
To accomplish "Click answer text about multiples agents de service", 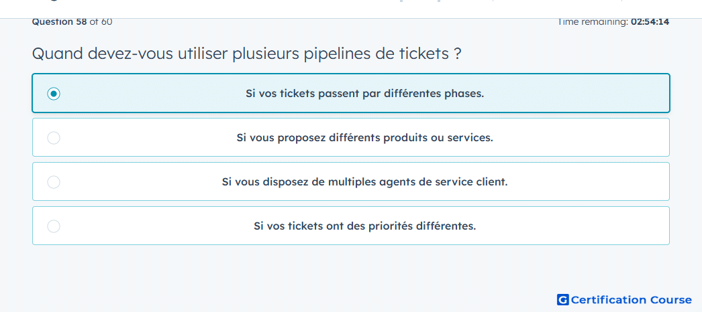I will [365, 182].
